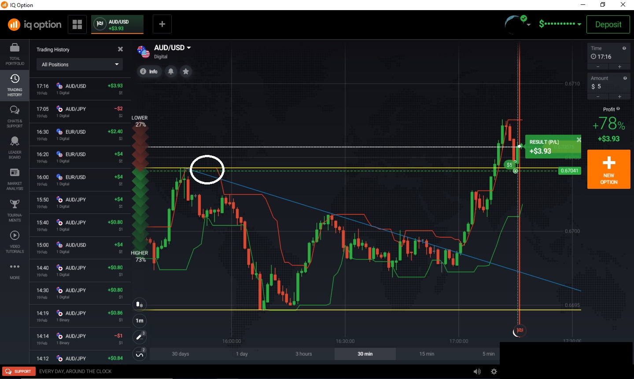The height and width of the screenshot is (379, 634).
Task: Open drawing tools pencil icon
Action: point(140,337)
